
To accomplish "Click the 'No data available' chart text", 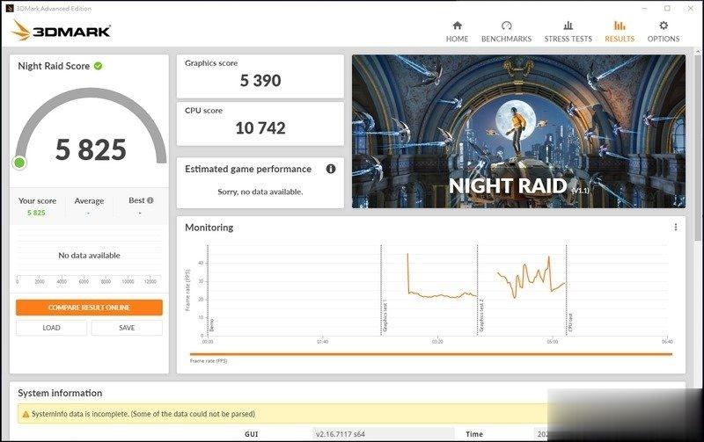I will coord(90,256).
